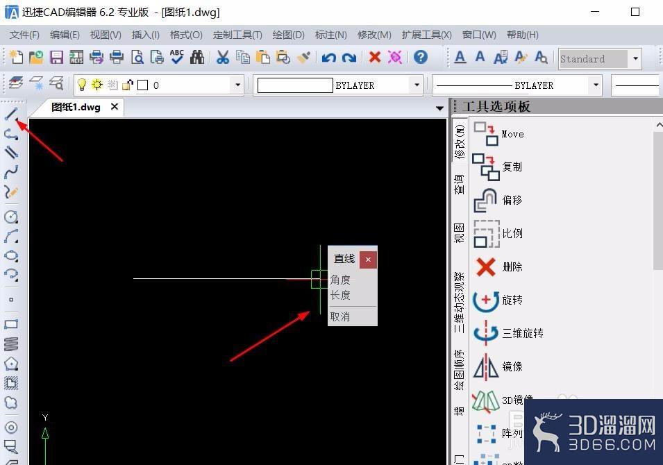Select the Ellipse drawing tool
Screen dimensions: 663x465
pos(11,255)
